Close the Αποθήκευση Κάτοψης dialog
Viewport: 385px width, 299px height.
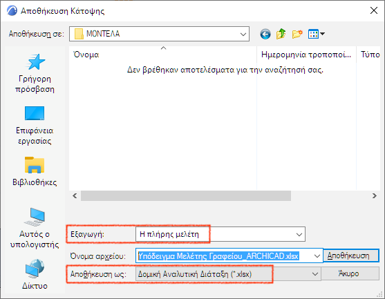click(374, 10)
